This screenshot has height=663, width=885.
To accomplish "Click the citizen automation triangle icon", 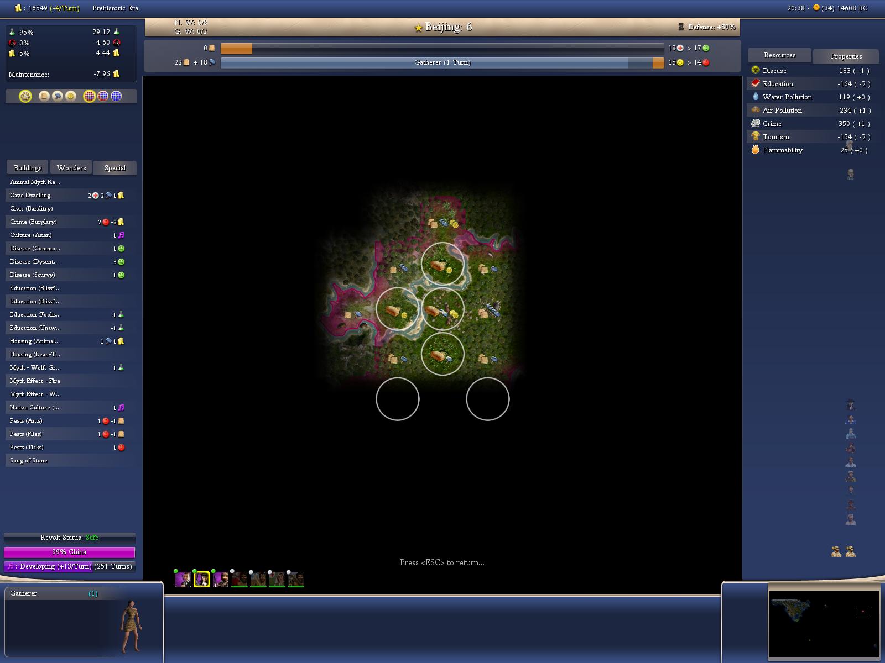I will coord(25,96).
